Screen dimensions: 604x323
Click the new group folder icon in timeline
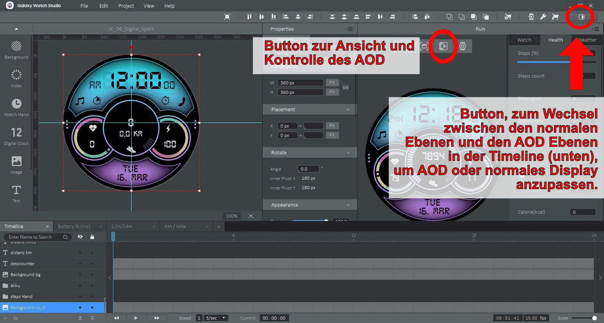click(x=15, y=318)
